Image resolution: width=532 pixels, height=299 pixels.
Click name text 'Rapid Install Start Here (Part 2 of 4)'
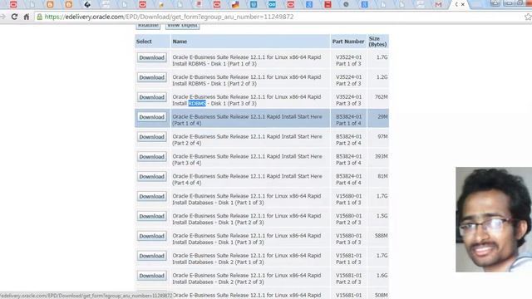pyautogui.click(x=247, y=140)
